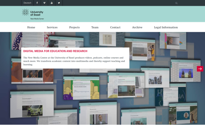Open the Archive menu item

137,27
